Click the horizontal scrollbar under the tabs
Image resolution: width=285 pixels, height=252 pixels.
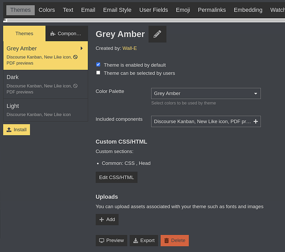144,20
